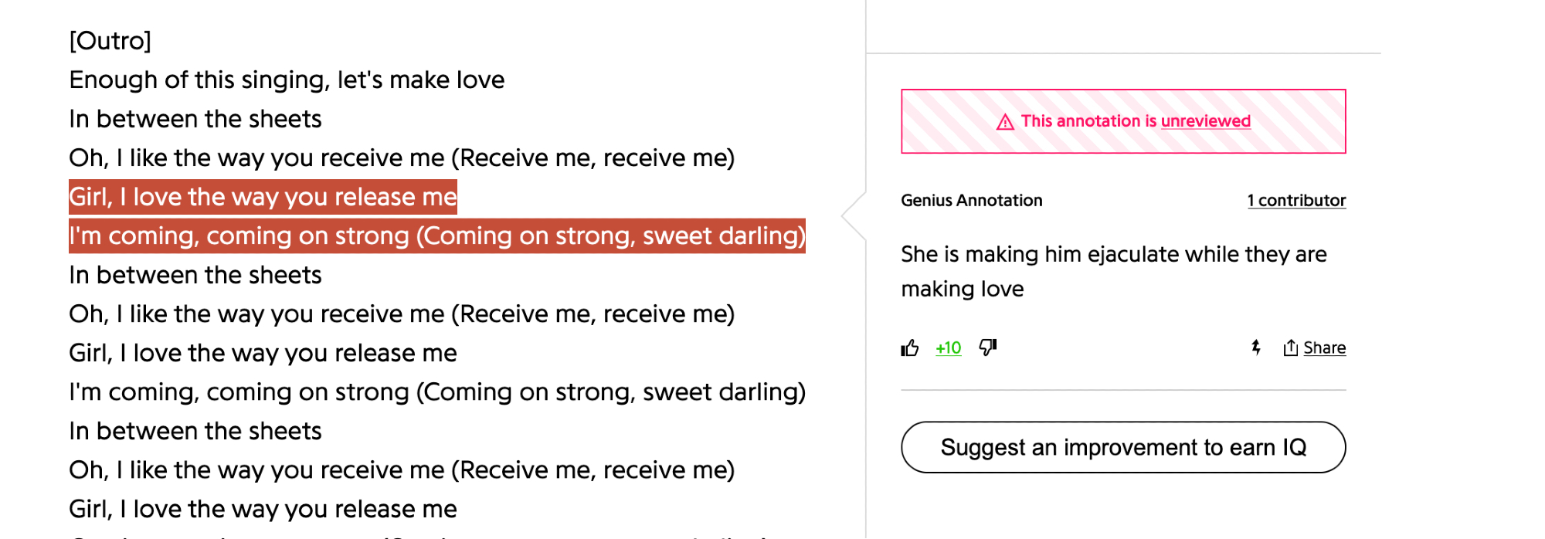Open the 1 contributor link

(x=1296, y=201)
